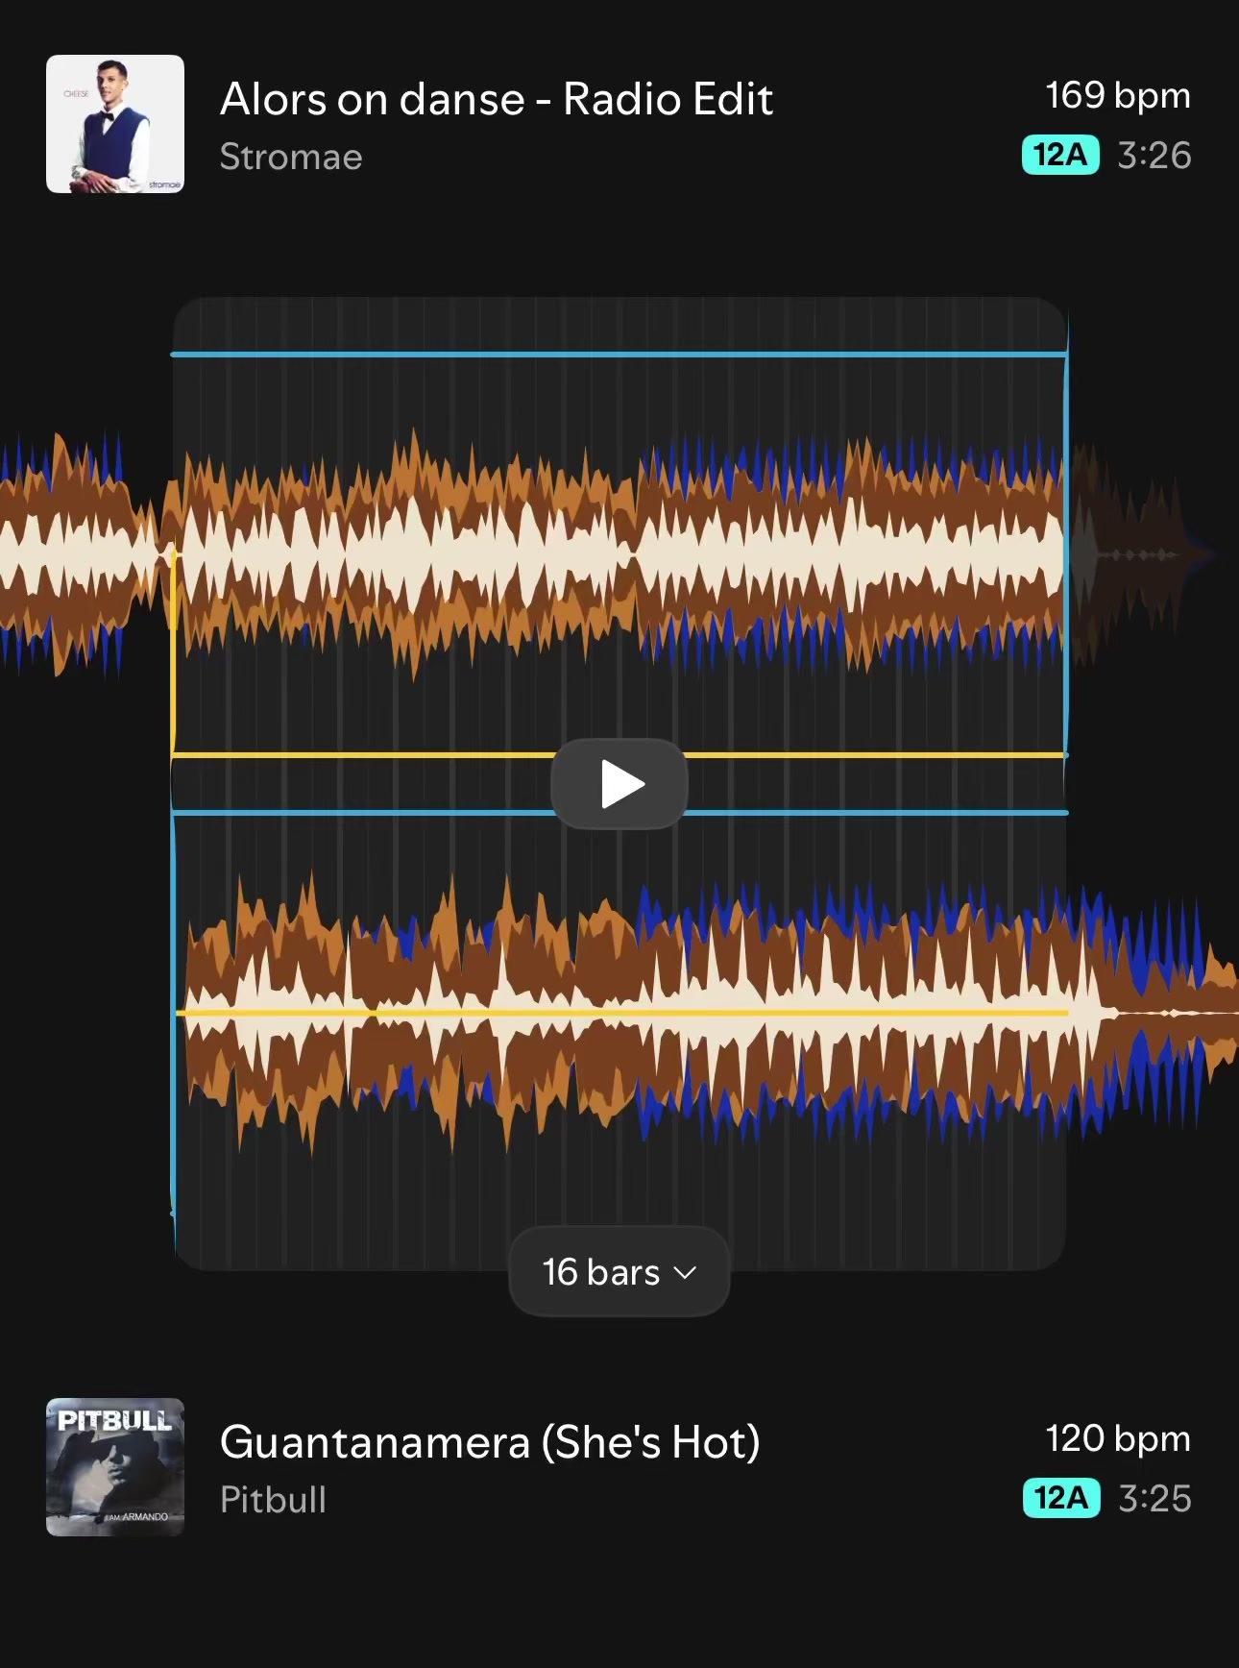Click the yellow volume line on bottom waveform
This screenshot has width=1239, height=1668.
pyautogui.click(x=622, y=1013)
